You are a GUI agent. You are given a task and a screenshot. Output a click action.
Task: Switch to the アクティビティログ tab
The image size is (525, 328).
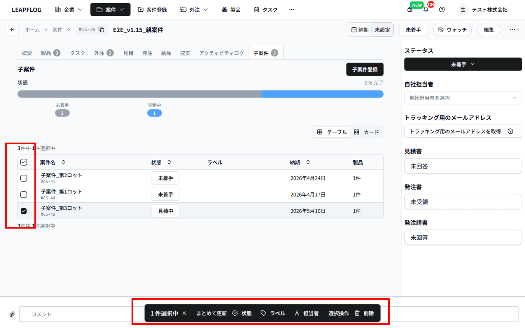(x=221, y=53)
